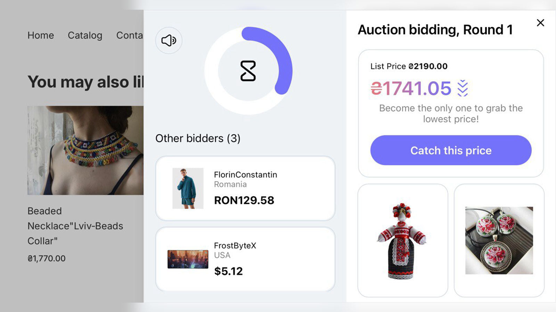556x312 pixels.
Task: Open FlorinConstantin's avatar photo
Action: click(188, 188)
